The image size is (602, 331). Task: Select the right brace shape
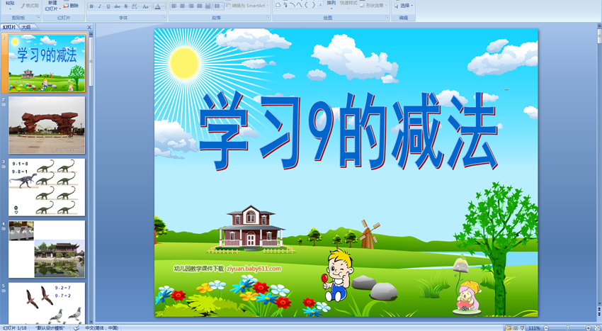[x=313, y=5]
